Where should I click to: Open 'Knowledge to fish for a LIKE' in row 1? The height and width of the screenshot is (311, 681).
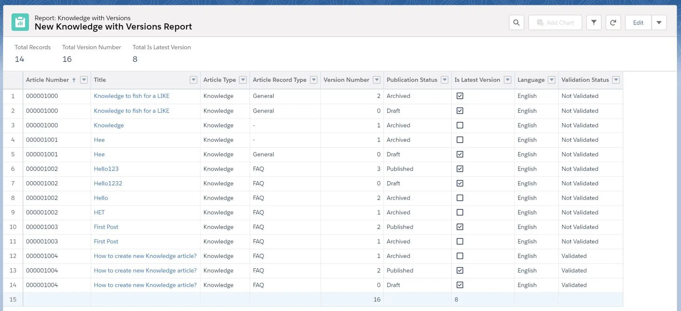(131, 96)
